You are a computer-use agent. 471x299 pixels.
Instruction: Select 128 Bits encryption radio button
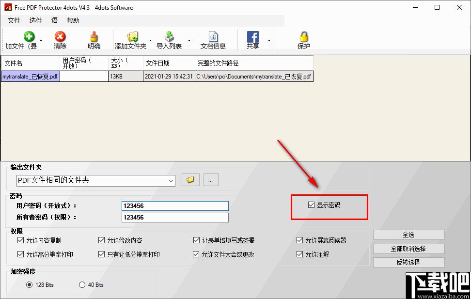pos(29,284)
